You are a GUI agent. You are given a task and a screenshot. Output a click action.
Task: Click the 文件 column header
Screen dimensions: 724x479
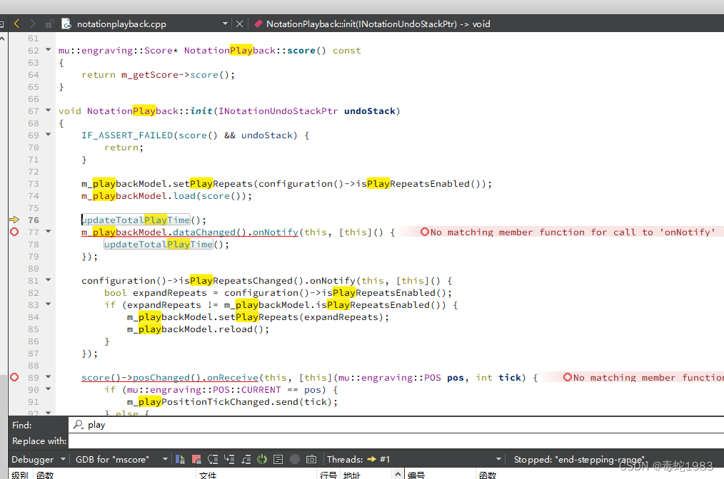[208, 475]
